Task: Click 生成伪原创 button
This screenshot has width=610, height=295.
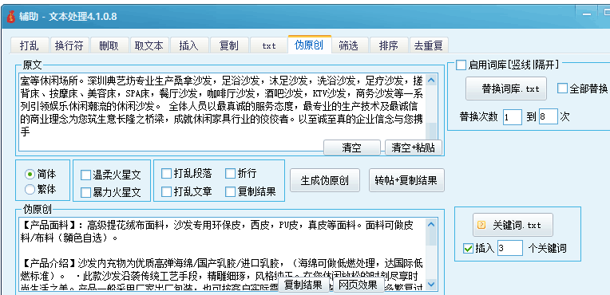Action: point(325,180)
